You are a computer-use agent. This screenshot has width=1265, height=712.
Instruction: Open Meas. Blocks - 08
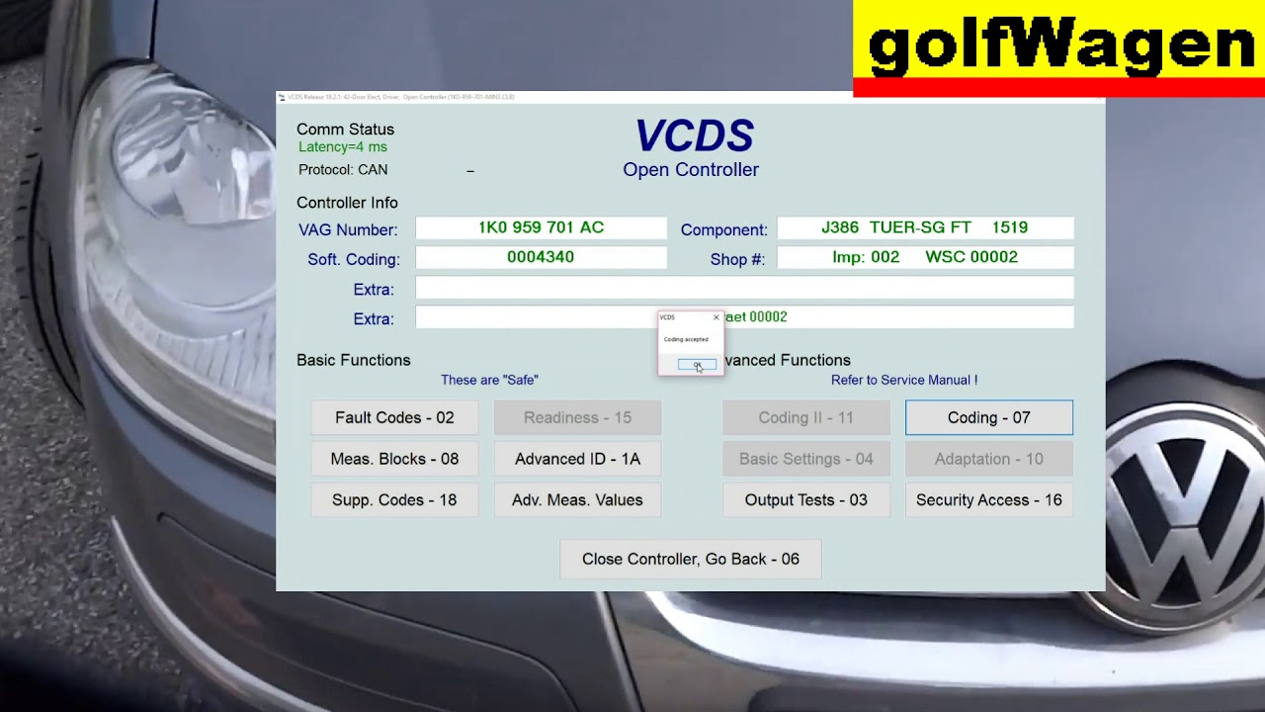tap(394, 459)
